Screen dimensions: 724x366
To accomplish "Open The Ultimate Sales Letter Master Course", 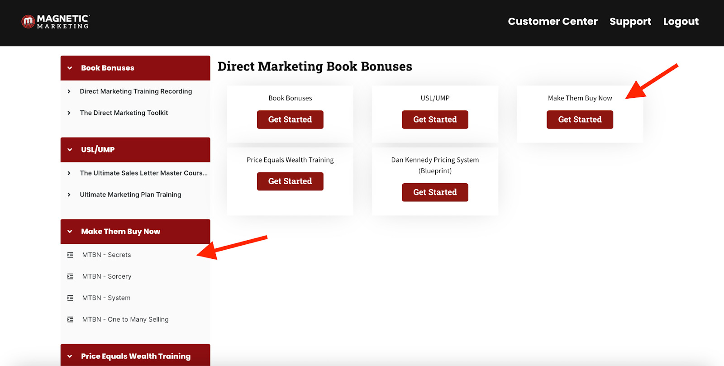I will (x=144, y=173).
